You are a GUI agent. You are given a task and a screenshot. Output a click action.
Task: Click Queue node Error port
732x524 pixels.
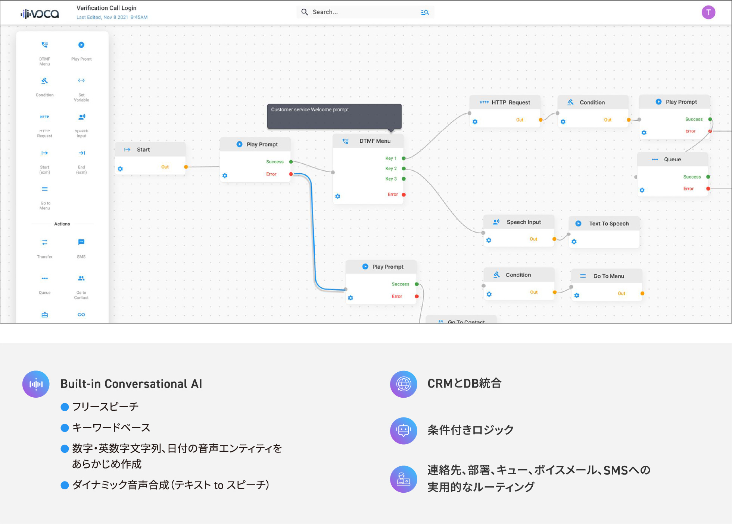click(708, 189)
